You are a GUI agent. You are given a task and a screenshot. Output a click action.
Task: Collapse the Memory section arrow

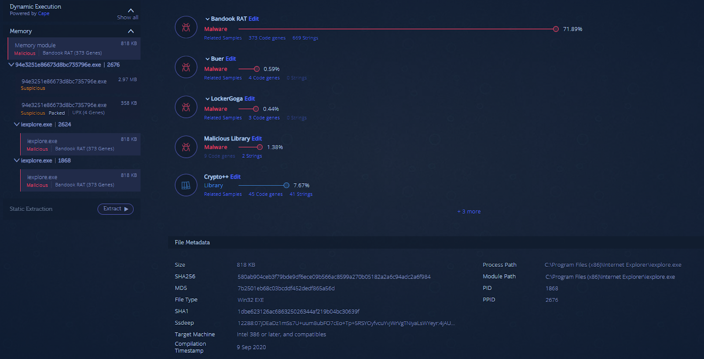point(131,31)
